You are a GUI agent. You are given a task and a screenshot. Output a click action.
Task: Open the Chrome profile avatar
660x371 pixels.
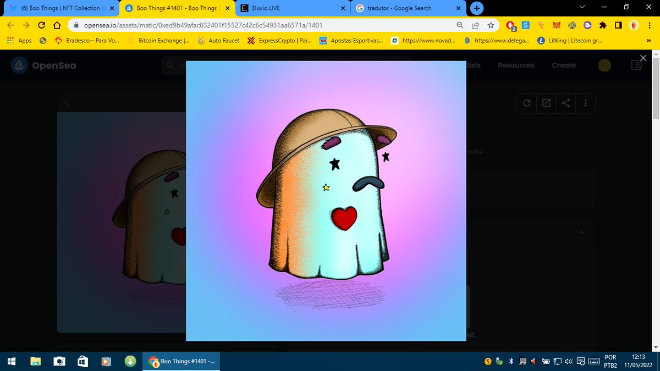click(x=634, y=25)
